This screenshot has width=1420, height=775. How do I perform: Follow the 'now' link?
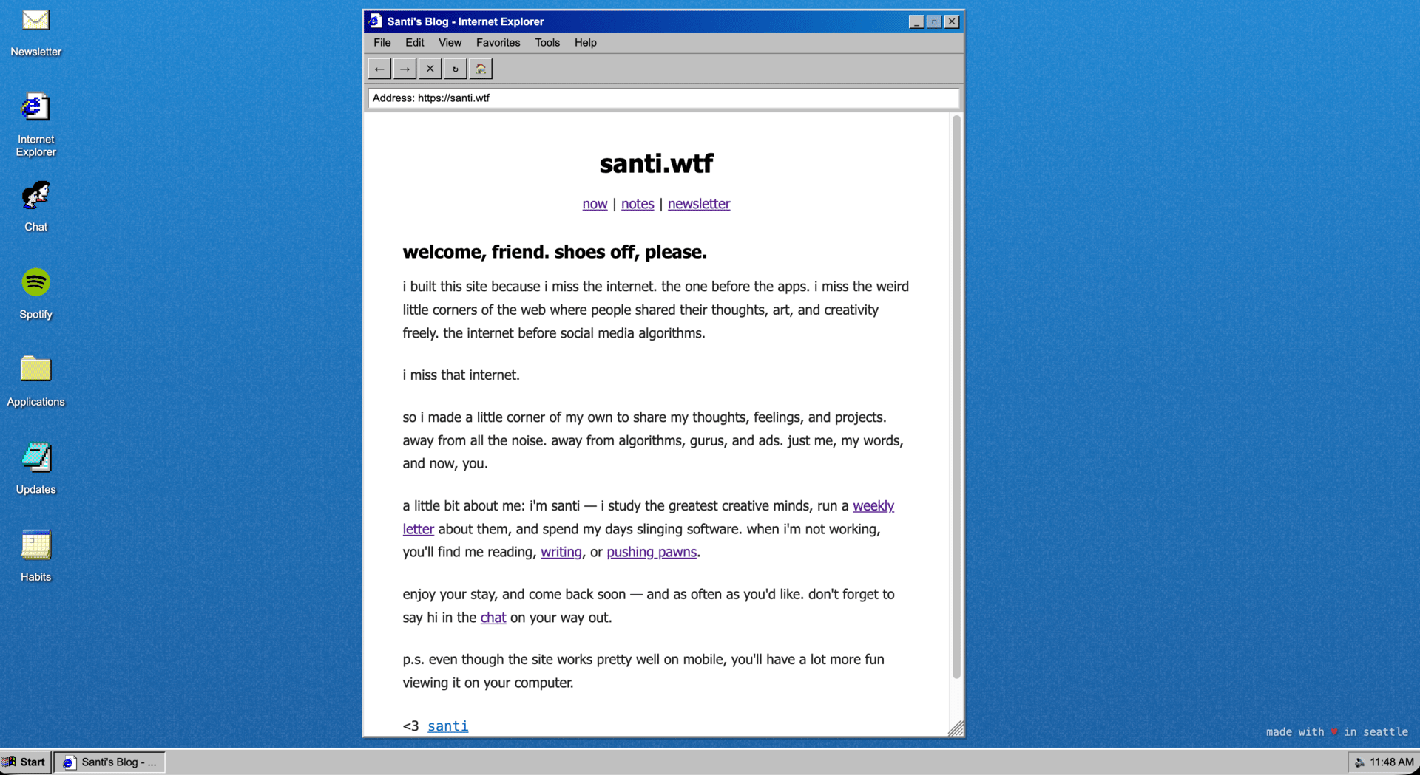[595, 204]
